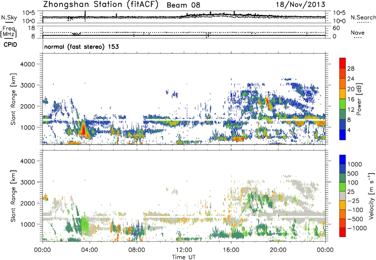The width and height of the screenshot is (376, 260).
Task: Click the '4' tick on power colorbar
Action: point(349,130)
